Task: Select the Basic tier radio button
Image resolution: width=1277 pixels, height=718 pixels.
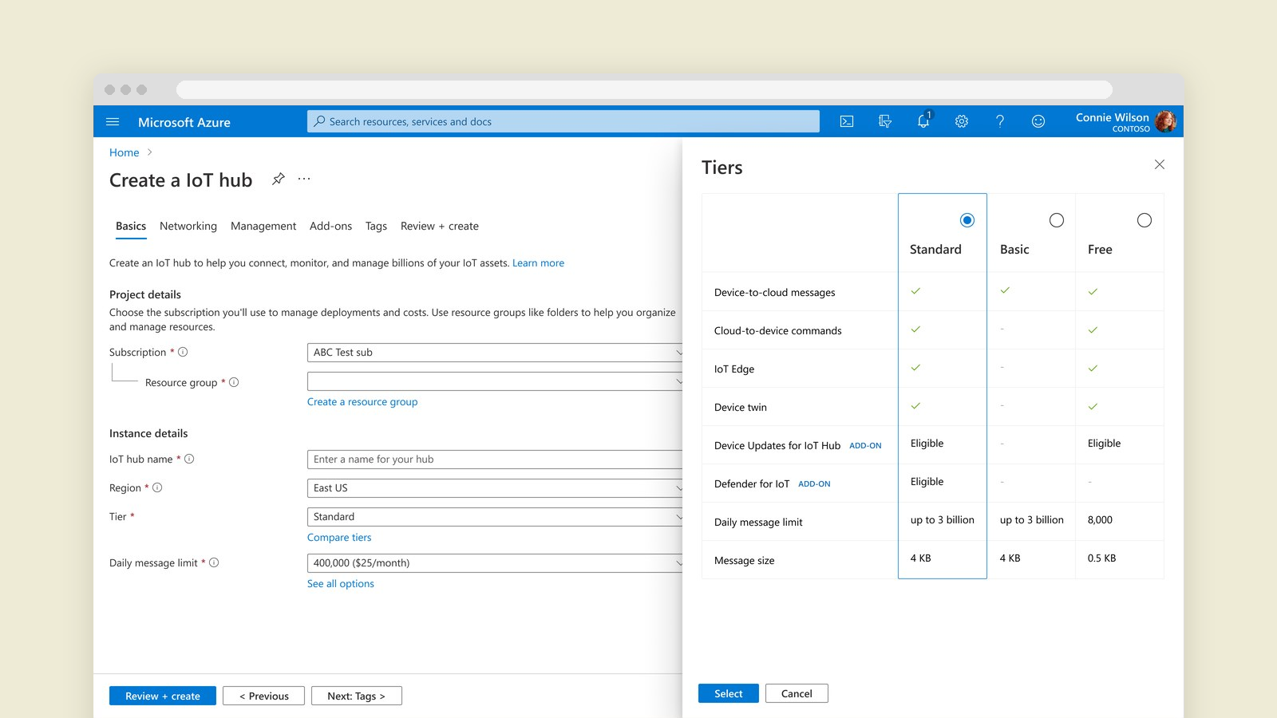Action: 1057,220
